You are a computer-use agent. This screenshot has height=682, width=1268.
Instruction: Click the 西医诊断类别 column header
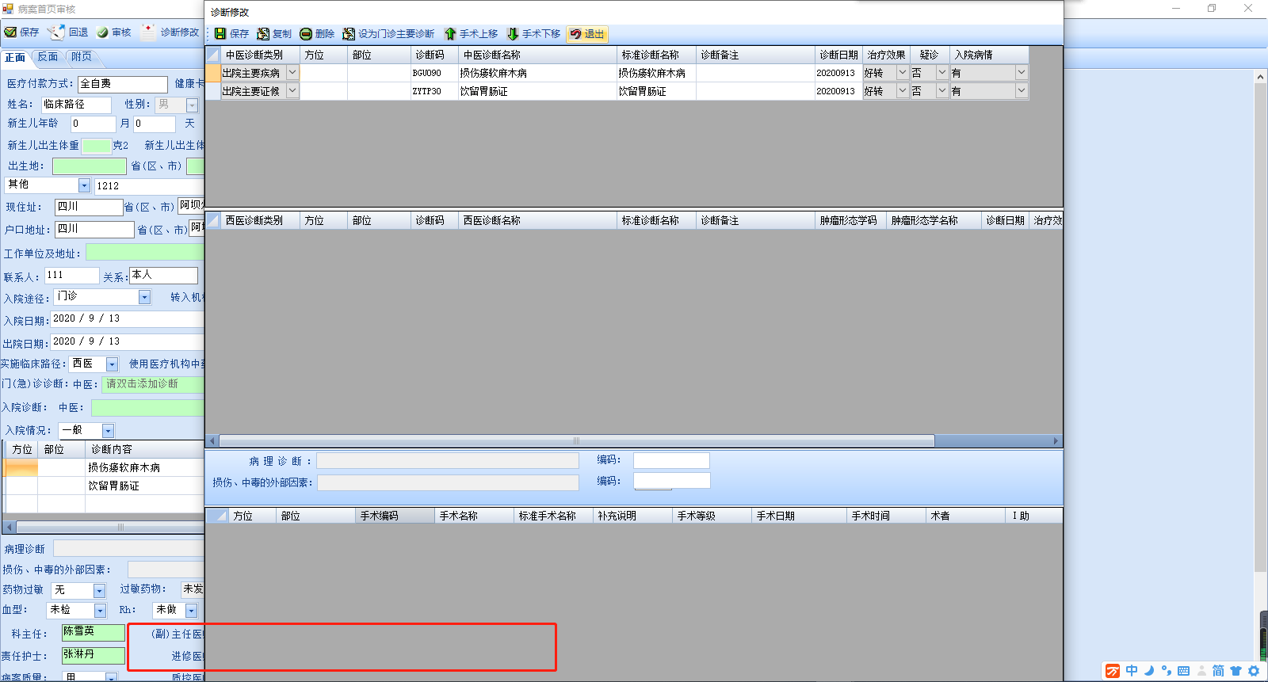tap(260, 220)
